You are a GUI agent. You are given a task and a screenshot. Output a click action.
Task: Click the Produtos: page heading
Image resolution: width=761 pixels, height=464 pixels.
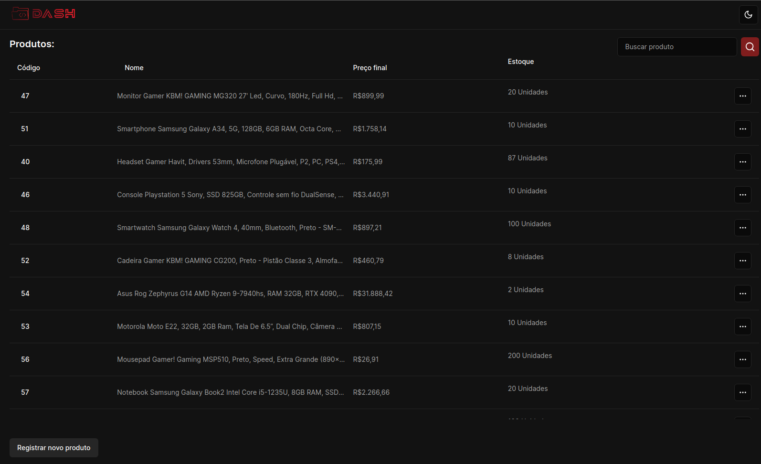[x=32, y=44]
